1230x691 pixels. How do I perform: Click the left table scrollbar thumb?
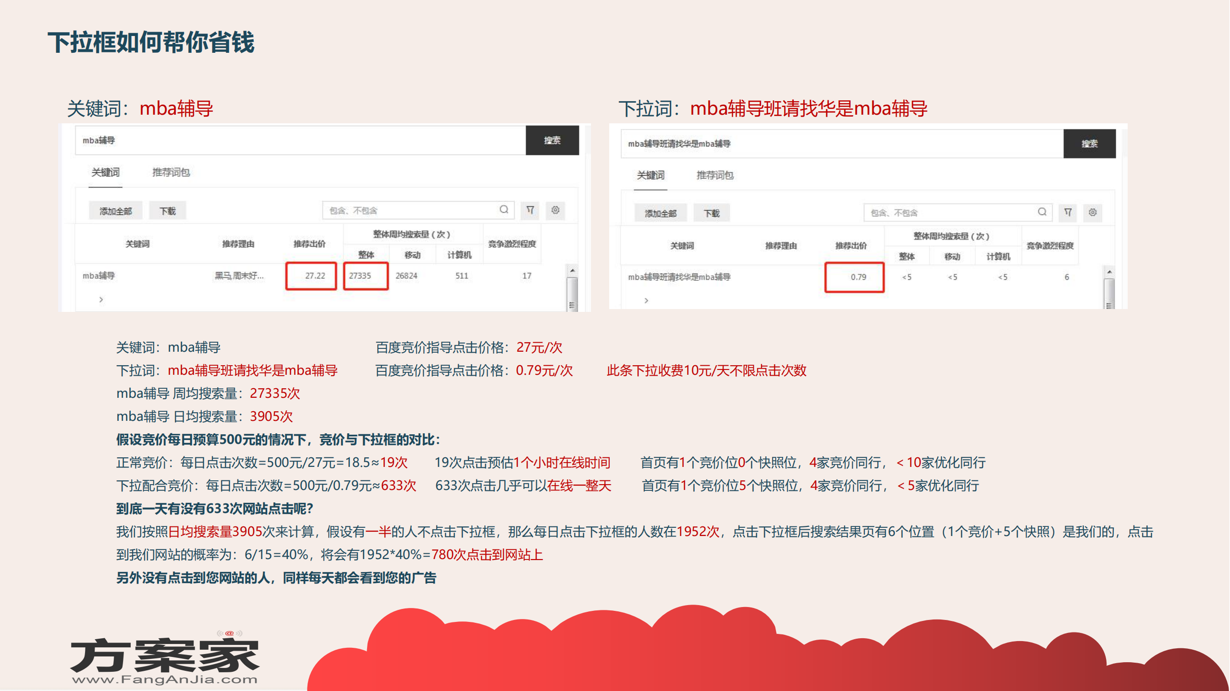tap(572, 294)
